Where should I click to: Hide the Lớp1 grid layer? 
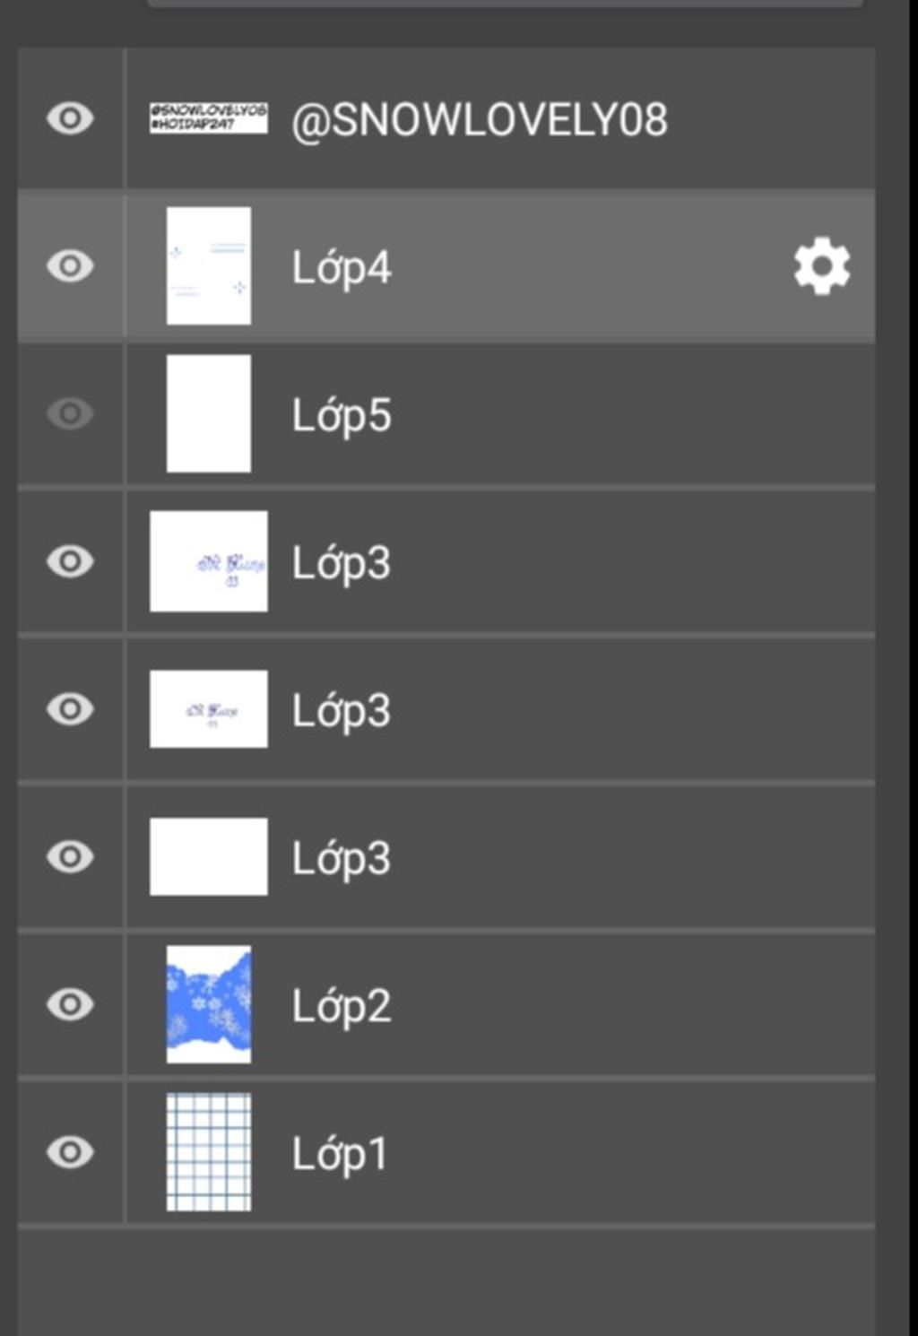pyautogui.click(x=70, y=1152)
